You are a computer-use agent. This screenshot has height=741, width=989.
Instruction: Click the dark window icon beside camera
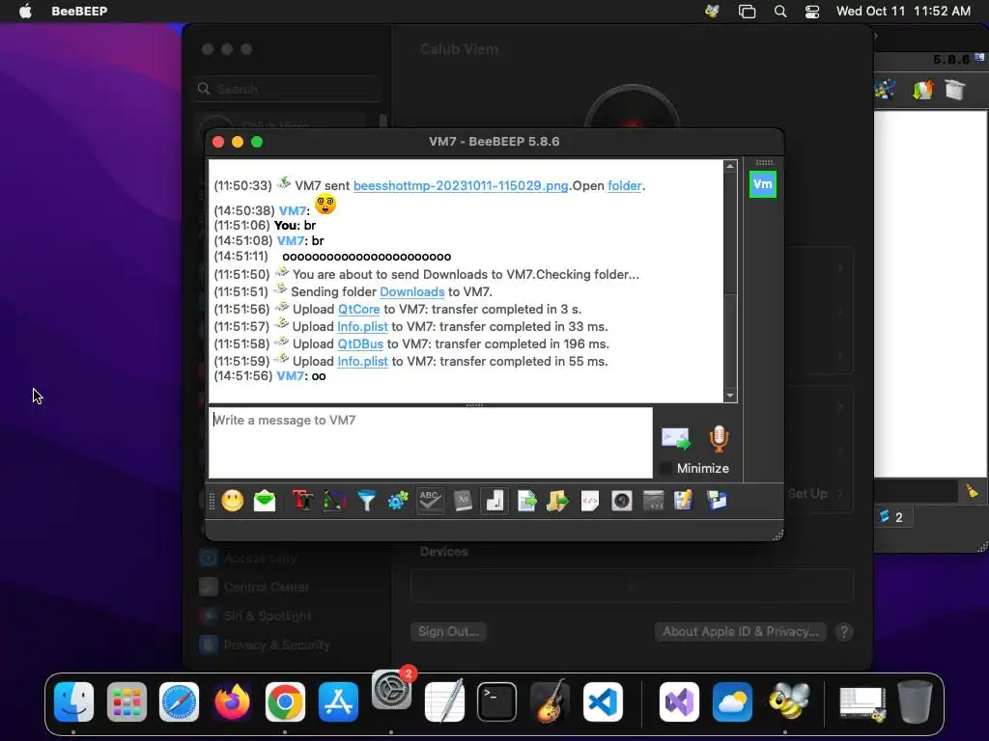pos(654,501)
